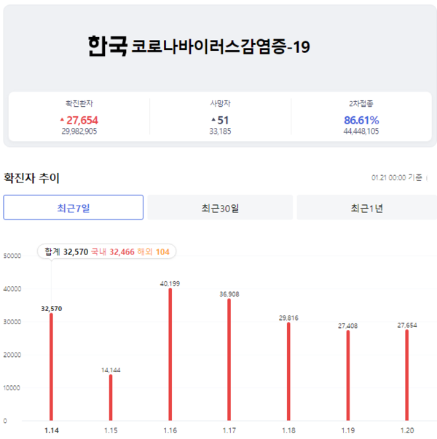437x439 pixels.
Task: Click the 확진자 추이 section heading
Action: click(32, 177)
